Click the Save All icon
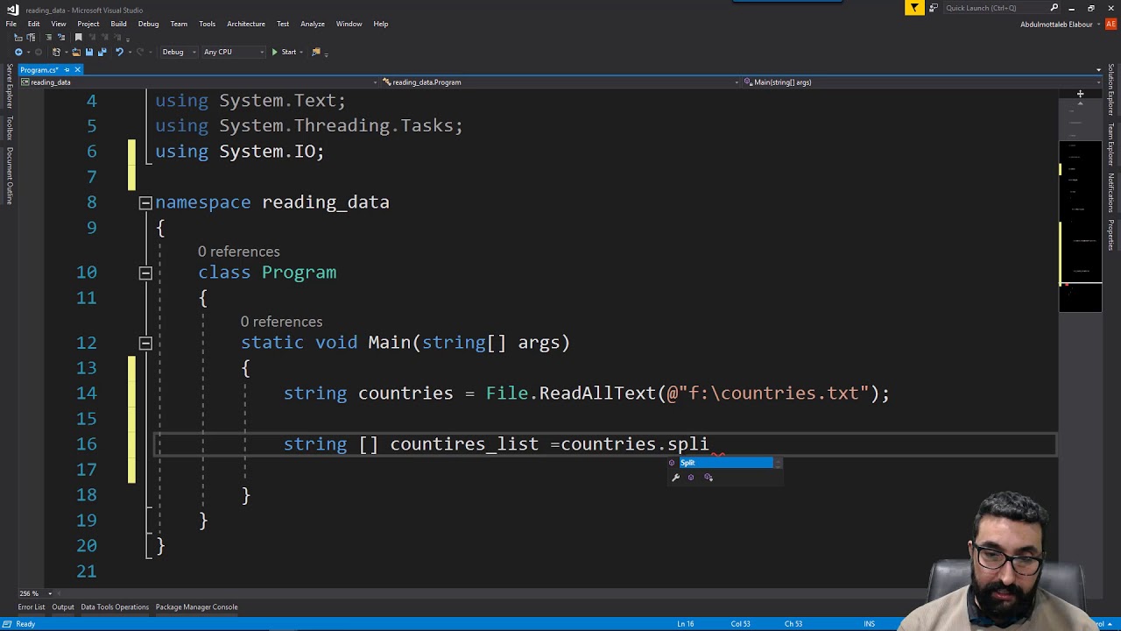The height and width of the screenshot is (631, 1121). 102,52
